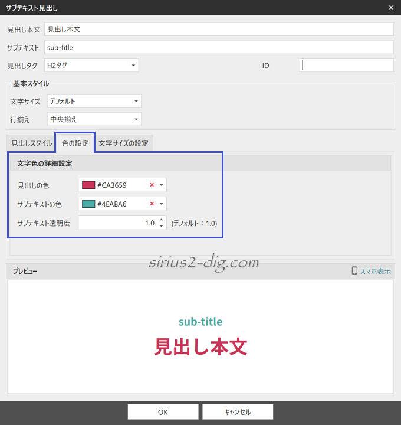Click the スマホ表示 link
This screenshot has height=425, width=401.
[x=375, y=271]
